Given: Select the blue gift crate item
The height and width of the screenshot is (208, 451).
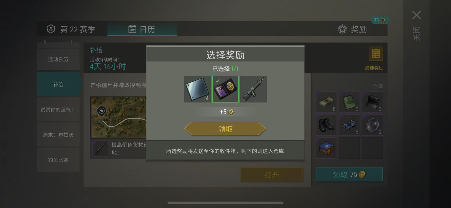Looking at the screenshot, I should pos(326,148).
